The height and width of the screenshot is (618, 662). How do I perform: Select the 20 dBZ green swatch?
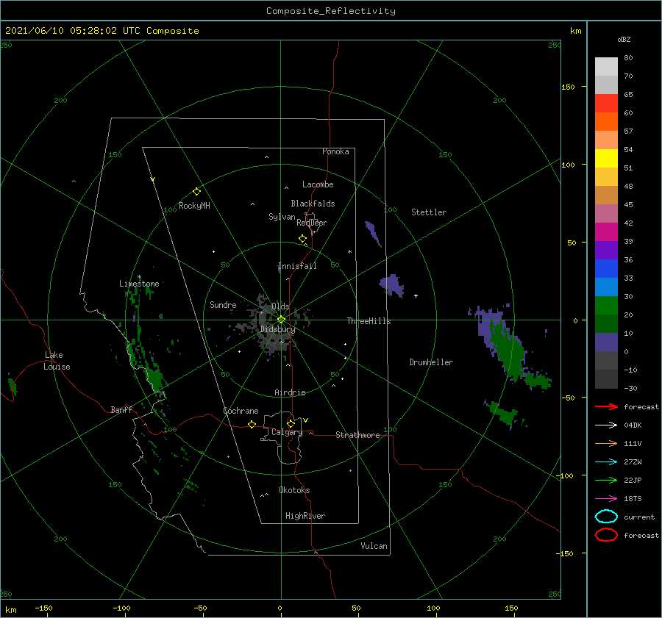[x=606, y=306]
